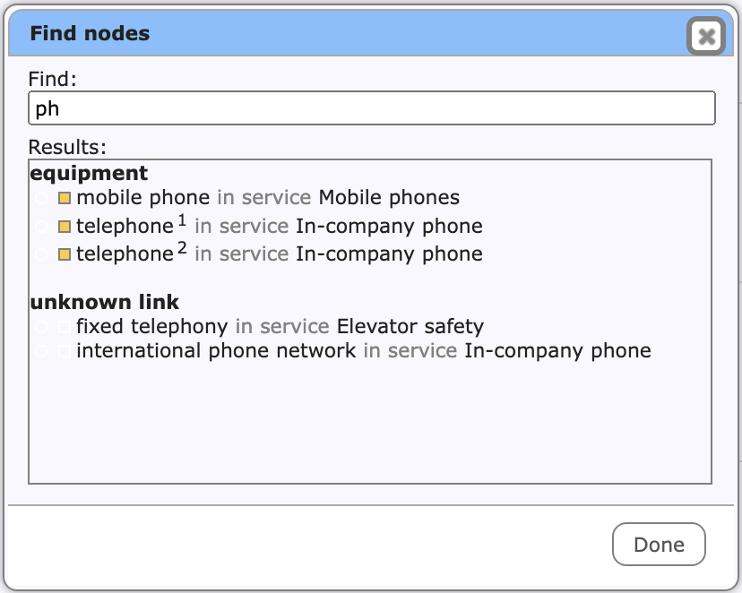Screen dimensions: 742x593
Task: Click the Elevator safety service name
Action: coord(410,326)
